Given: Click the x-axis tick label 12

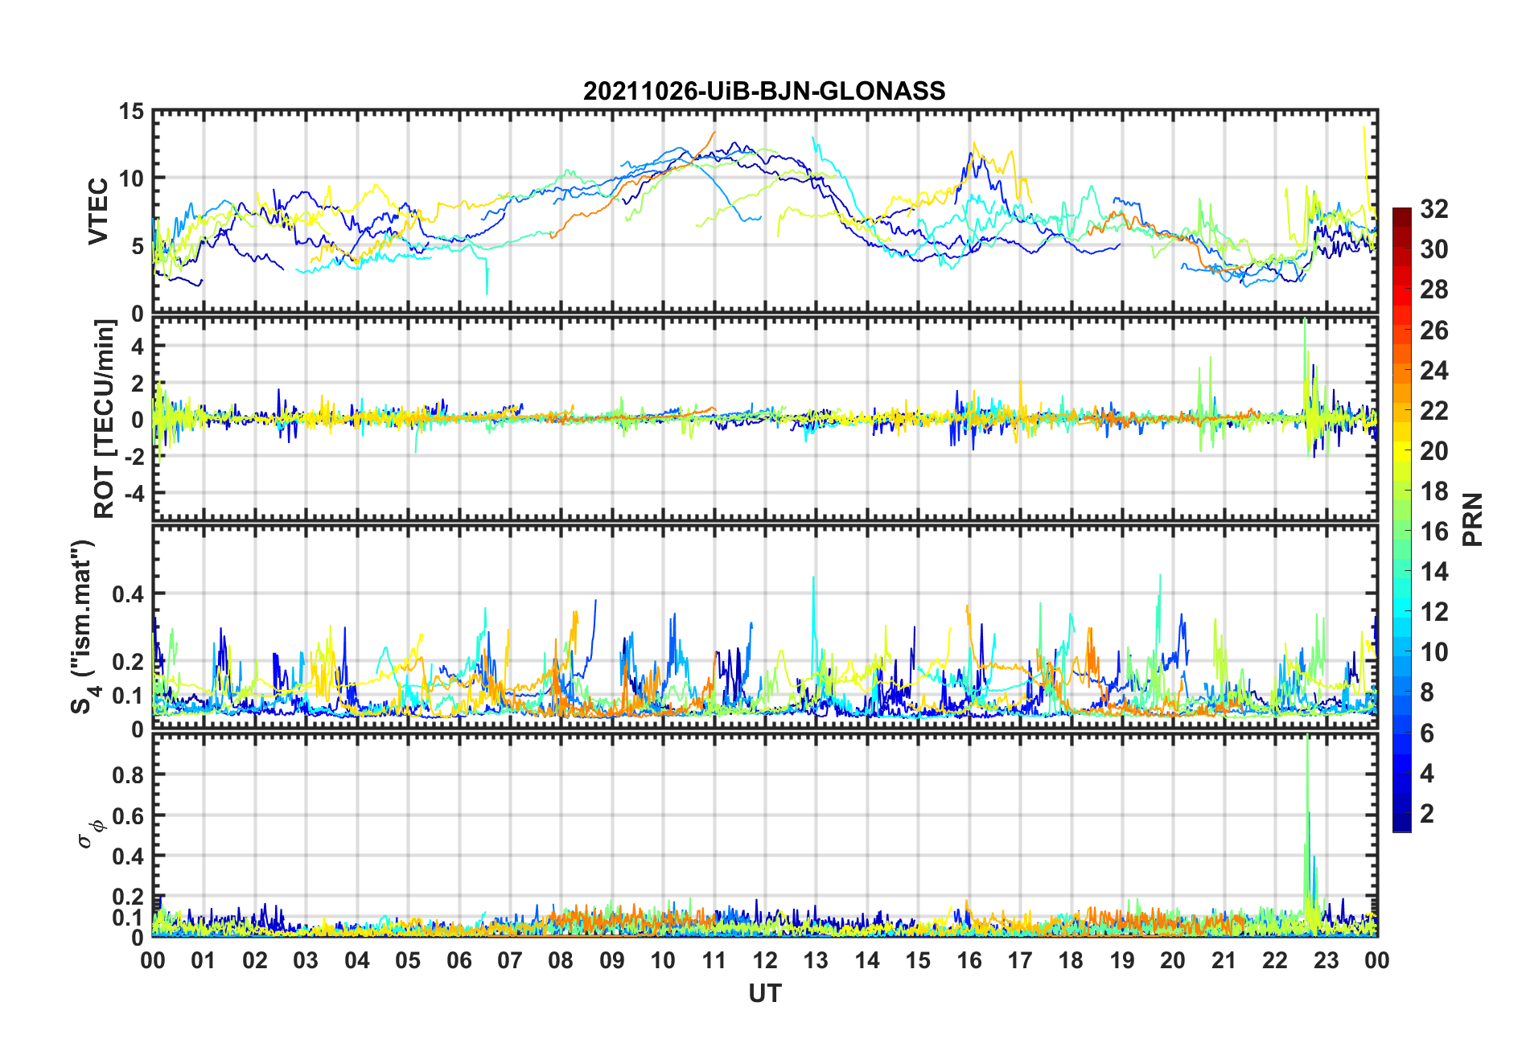Looking at the screenshot, I should click(x=765, y=960).
